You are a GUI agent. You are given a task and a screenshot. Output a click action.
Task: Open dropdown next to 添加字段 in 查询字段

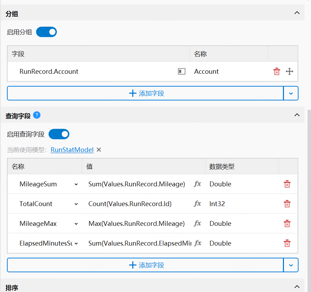(x=291, y=265)
